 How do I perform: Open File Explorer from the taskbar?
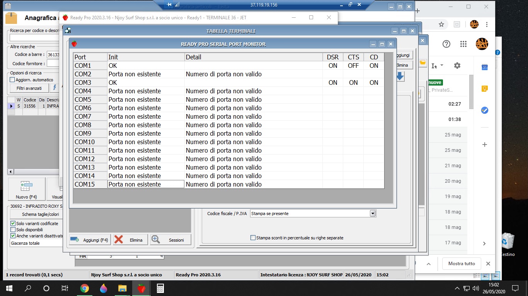122,288
